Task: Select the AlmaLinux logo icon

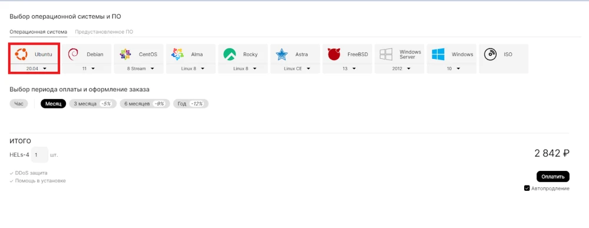Action: click(177, 54)
